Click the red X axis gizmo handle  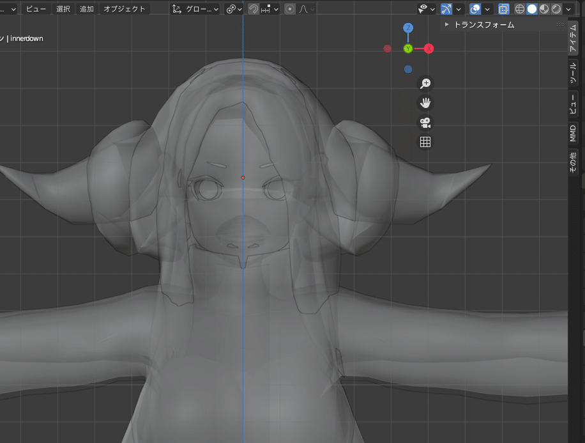click(429, 49)
